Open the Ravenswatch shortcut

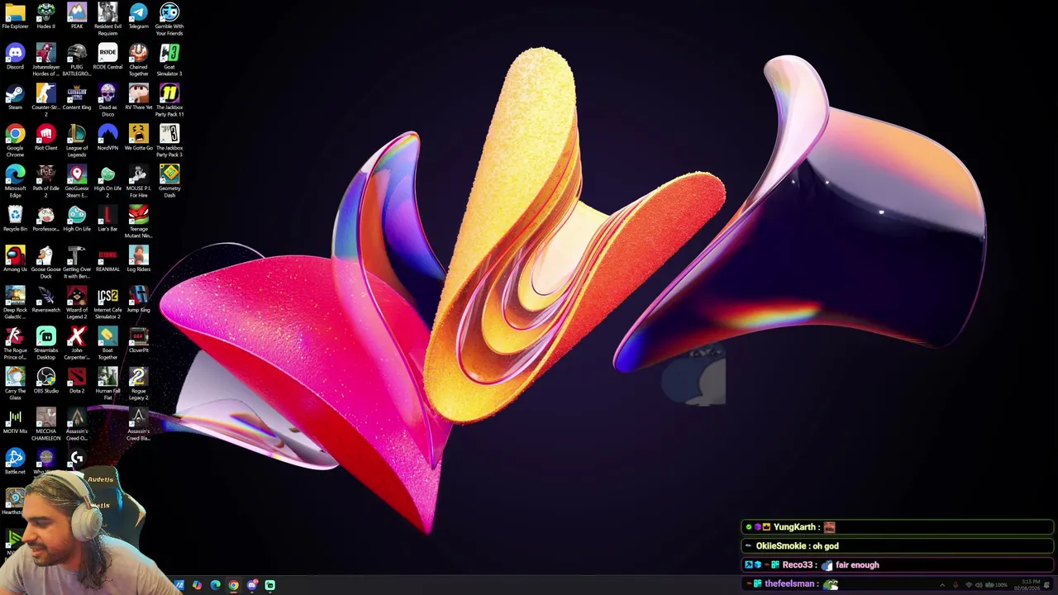pos(45,300)
